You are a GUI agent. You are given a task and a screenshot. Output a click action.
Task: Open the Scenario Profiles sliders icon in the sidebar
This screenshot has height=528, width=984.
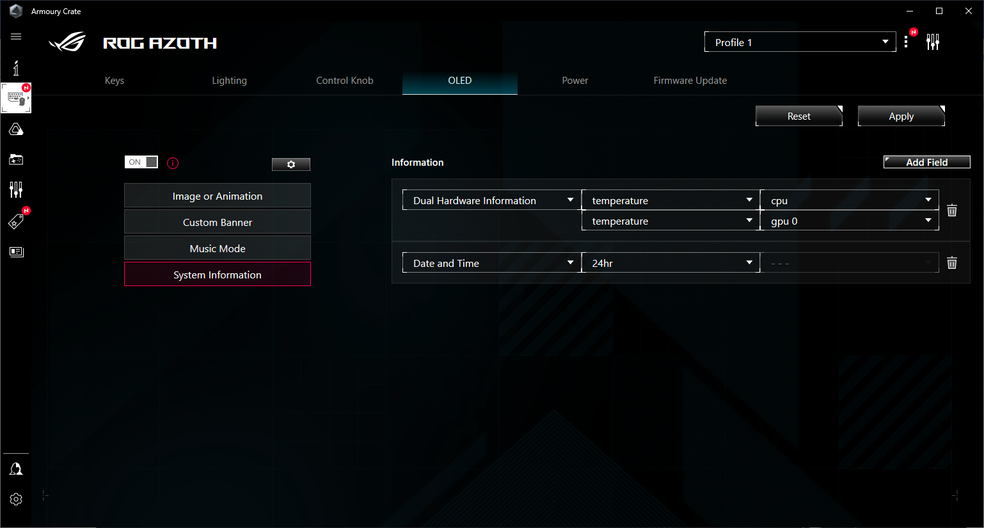[x=16, y=189]
